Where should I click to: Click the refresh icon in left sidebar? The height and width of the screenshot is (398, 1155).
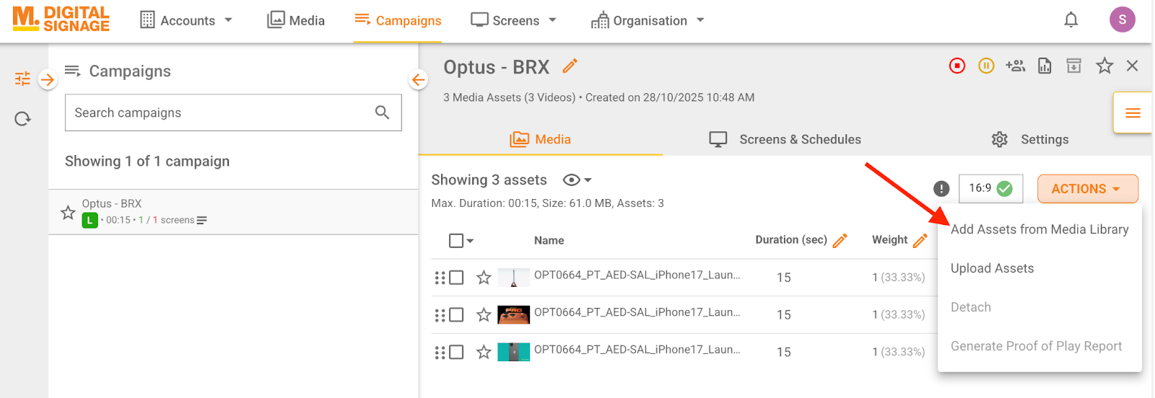[23, 118]
